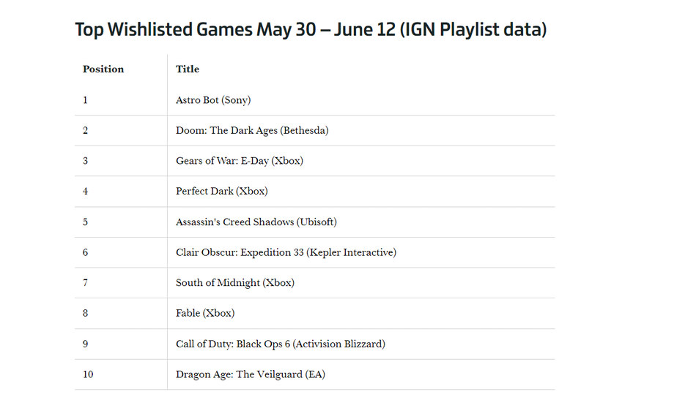This screenshot has height=400, width=696.
Task: Click position number 1 in Position column
Action: 85,100
